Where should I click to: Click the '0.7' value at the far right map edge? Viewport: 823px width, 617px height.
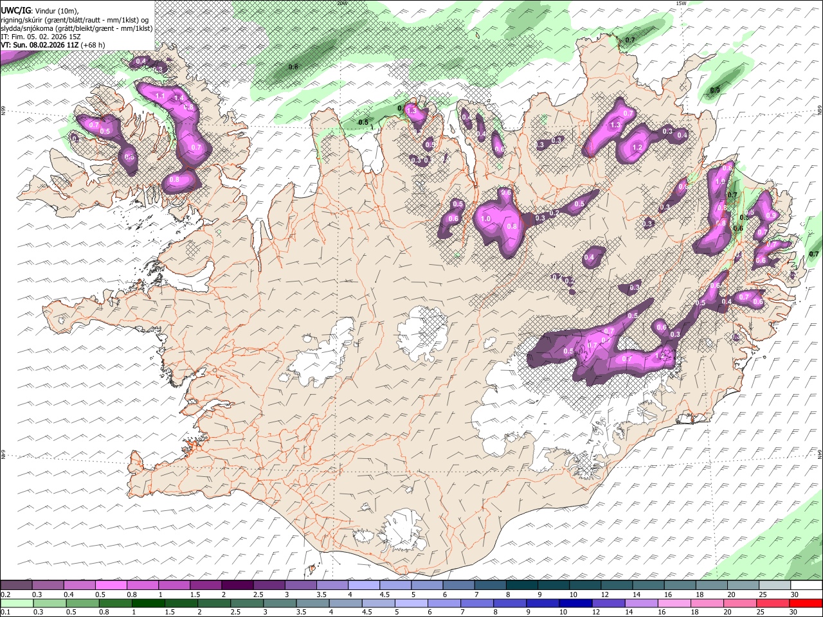[814, 255]
